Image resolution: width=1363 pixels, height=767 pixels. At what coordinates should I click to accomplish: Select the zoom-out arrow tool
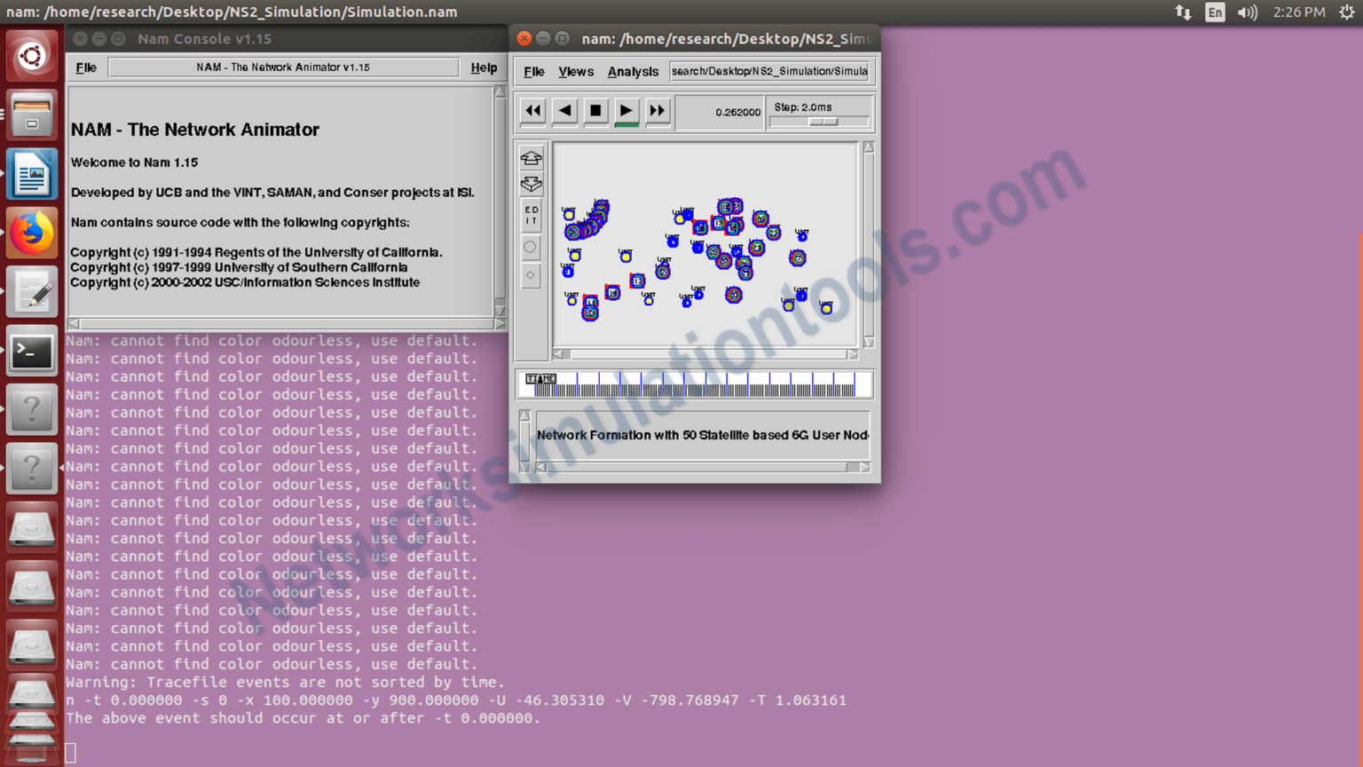(x=531, y=184)
